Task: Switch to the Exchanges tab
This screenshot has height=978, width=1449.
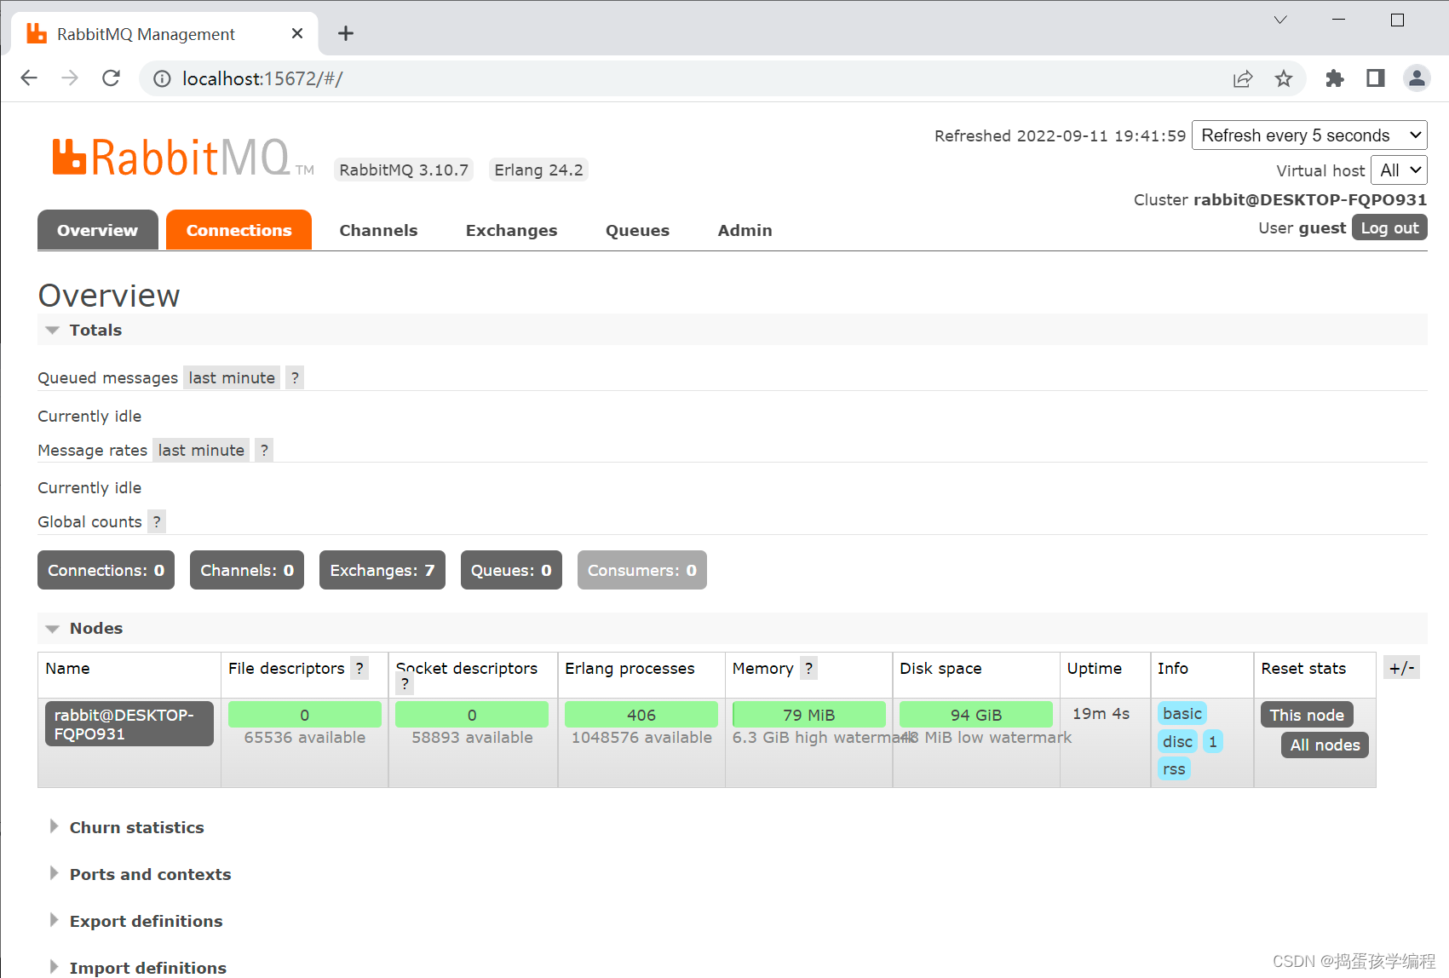Action: click(x=512, y=230)
